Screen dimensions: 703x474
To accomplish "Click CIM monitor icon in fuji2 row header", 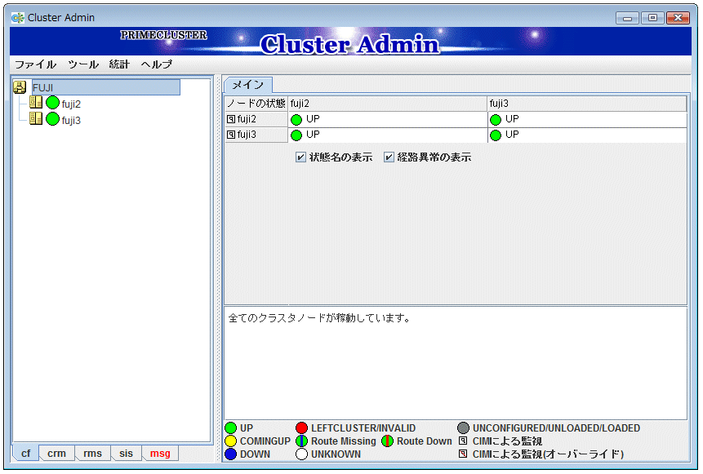I will (231, 119).
